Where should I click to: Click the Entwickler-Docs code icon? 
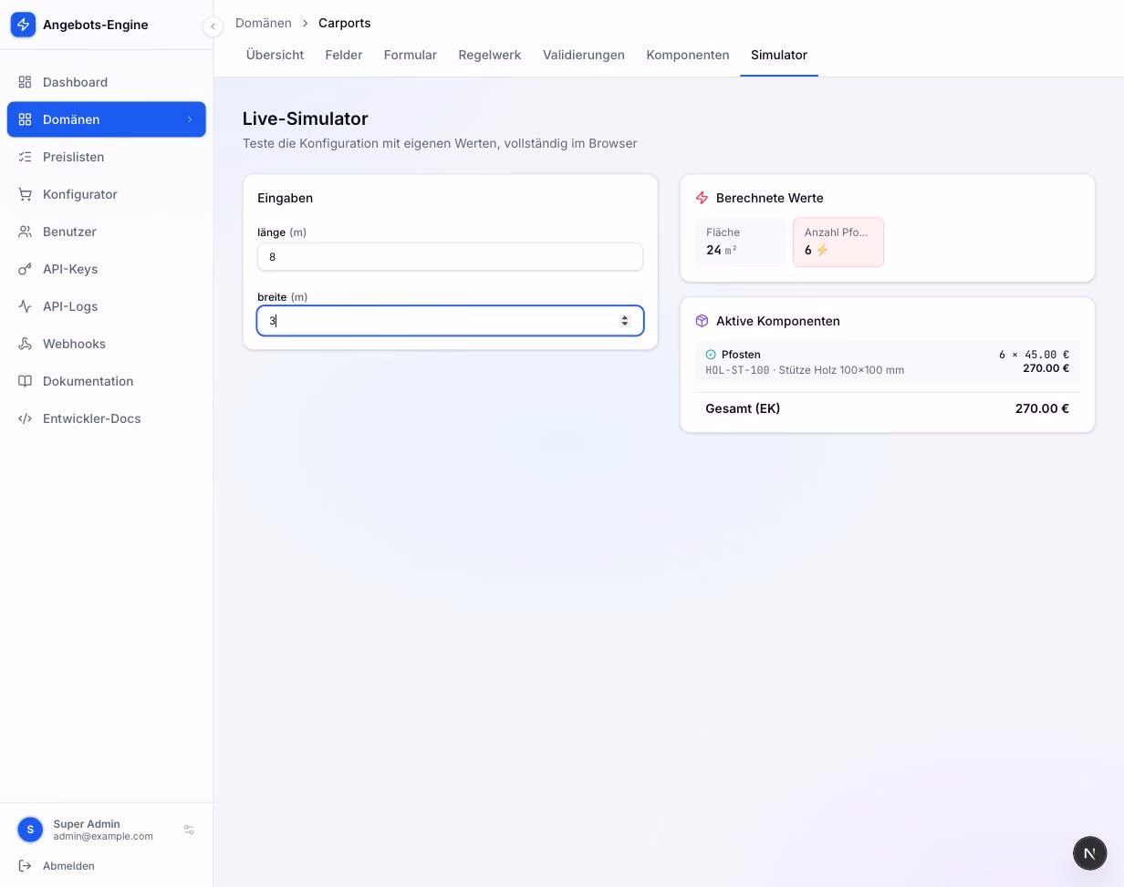pyautogui.click(x=26, y=418)
